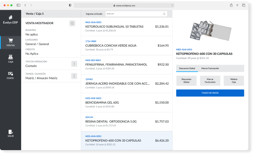Click the Ingrese artículo search field
The width and height of the screenshot is (254, 155).
click(136, 14)
